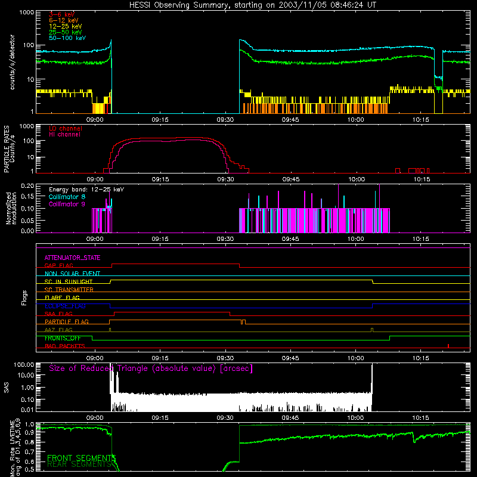Select the NON_SOLAR_EVENT flag label
This screenshot has width=477, height=477.
click(x=72, y=274)
